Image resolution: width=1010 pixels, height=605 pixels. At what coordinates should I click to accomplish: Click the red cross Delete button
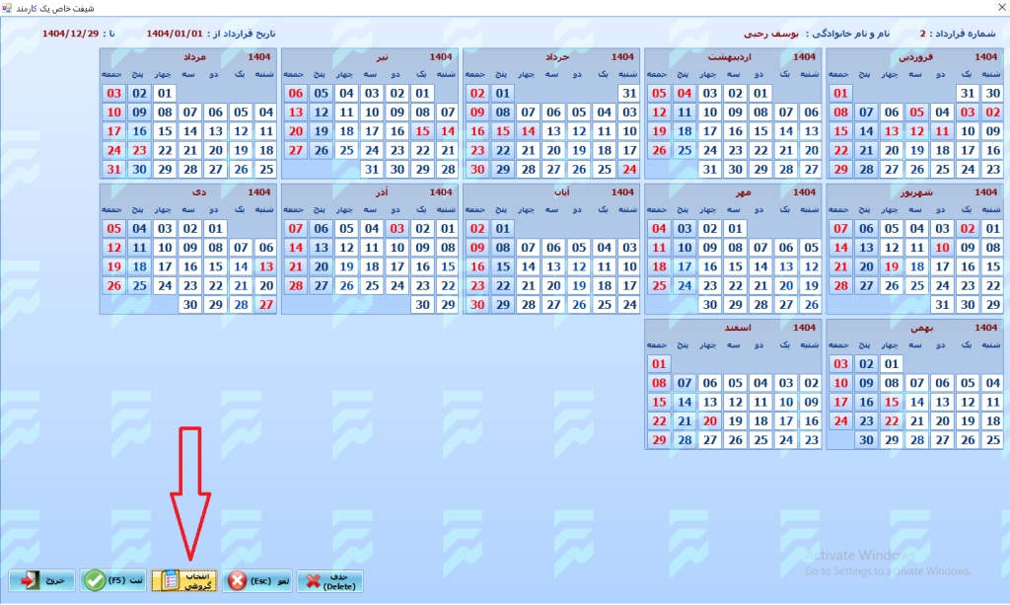(x=313, y=581)
